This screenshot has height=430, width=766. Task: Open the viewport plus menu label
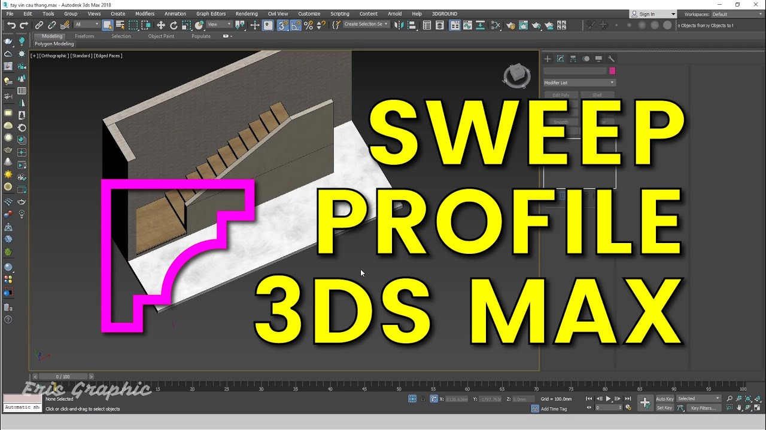tap(34, 56)
